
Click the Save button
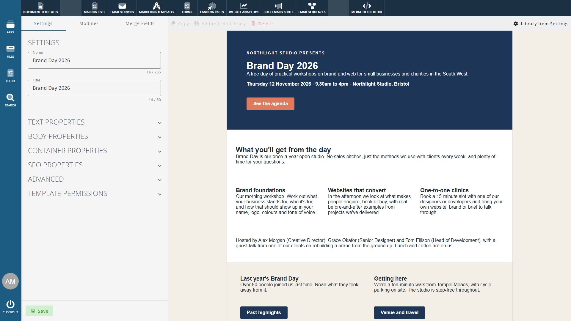coord(39,311)
